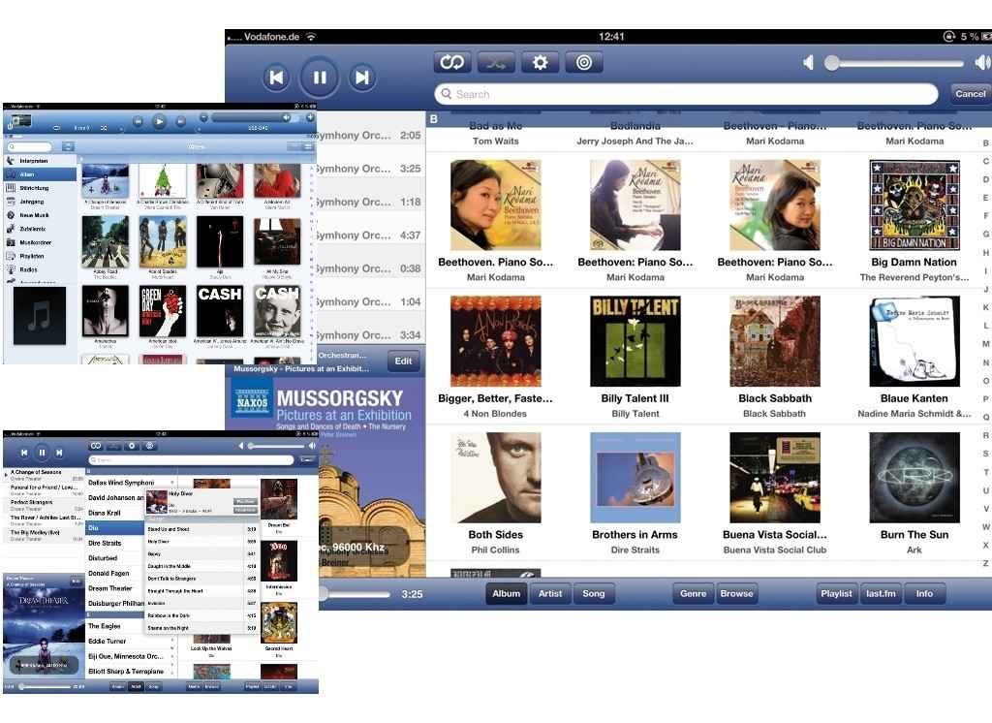Click the minus volume button in top-left window

[x=203, y=118]
